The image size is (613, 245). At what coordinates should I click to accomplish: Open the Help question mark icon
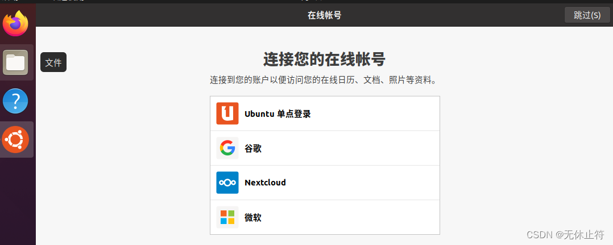[16, 100]
